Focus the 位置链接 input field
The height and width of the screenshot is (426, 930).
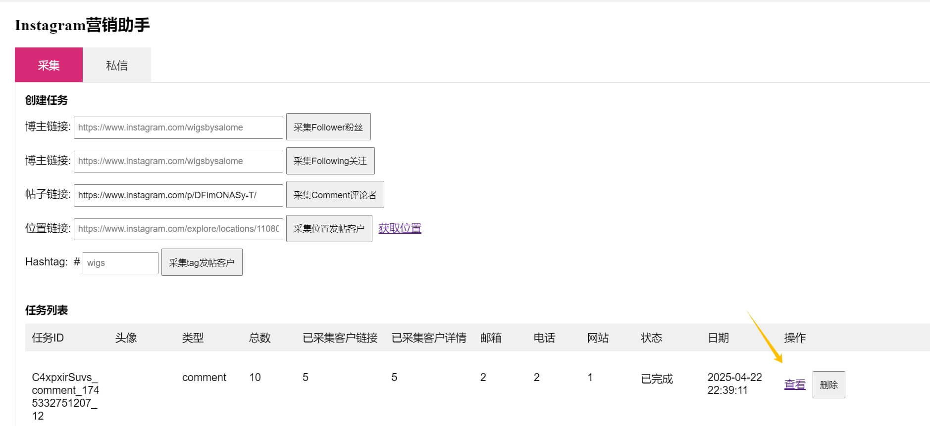[x=178, y=229]
